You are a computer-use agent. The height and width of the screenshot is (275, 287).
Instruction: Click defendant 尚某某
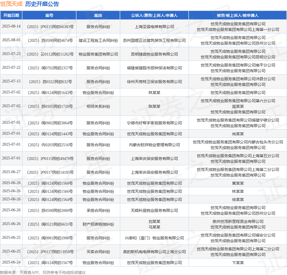point(238,134)
